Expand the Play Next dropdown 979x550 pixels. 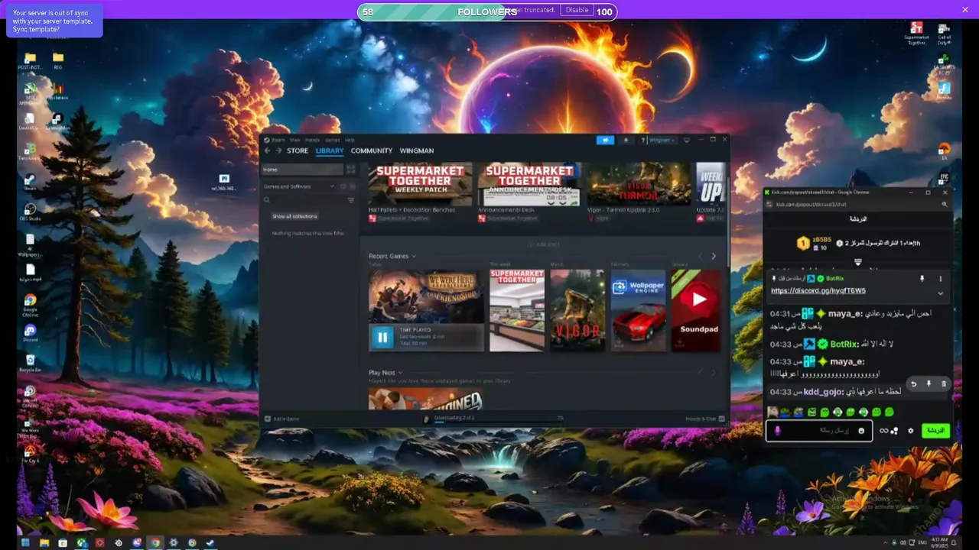[x=400, y=373]
